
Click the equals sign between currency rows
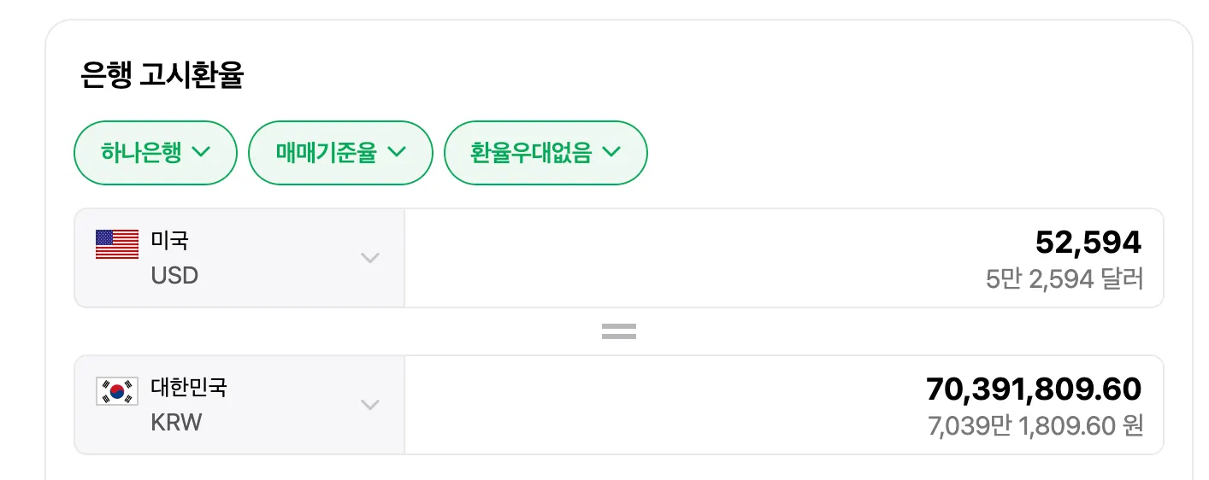pyautogui.click(x=618, y=331)
